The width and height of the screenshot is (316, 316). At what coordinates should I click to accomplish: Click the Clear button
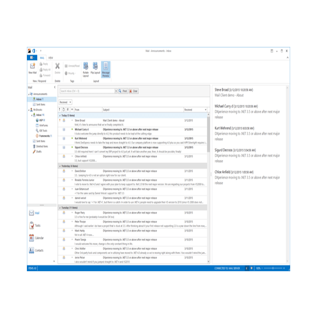133,91
